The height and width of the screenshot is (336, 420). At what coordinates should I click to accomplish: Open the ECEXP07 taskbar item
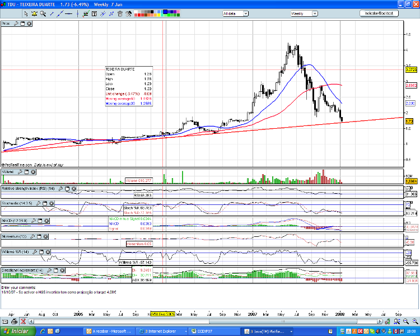pos(214,332)
